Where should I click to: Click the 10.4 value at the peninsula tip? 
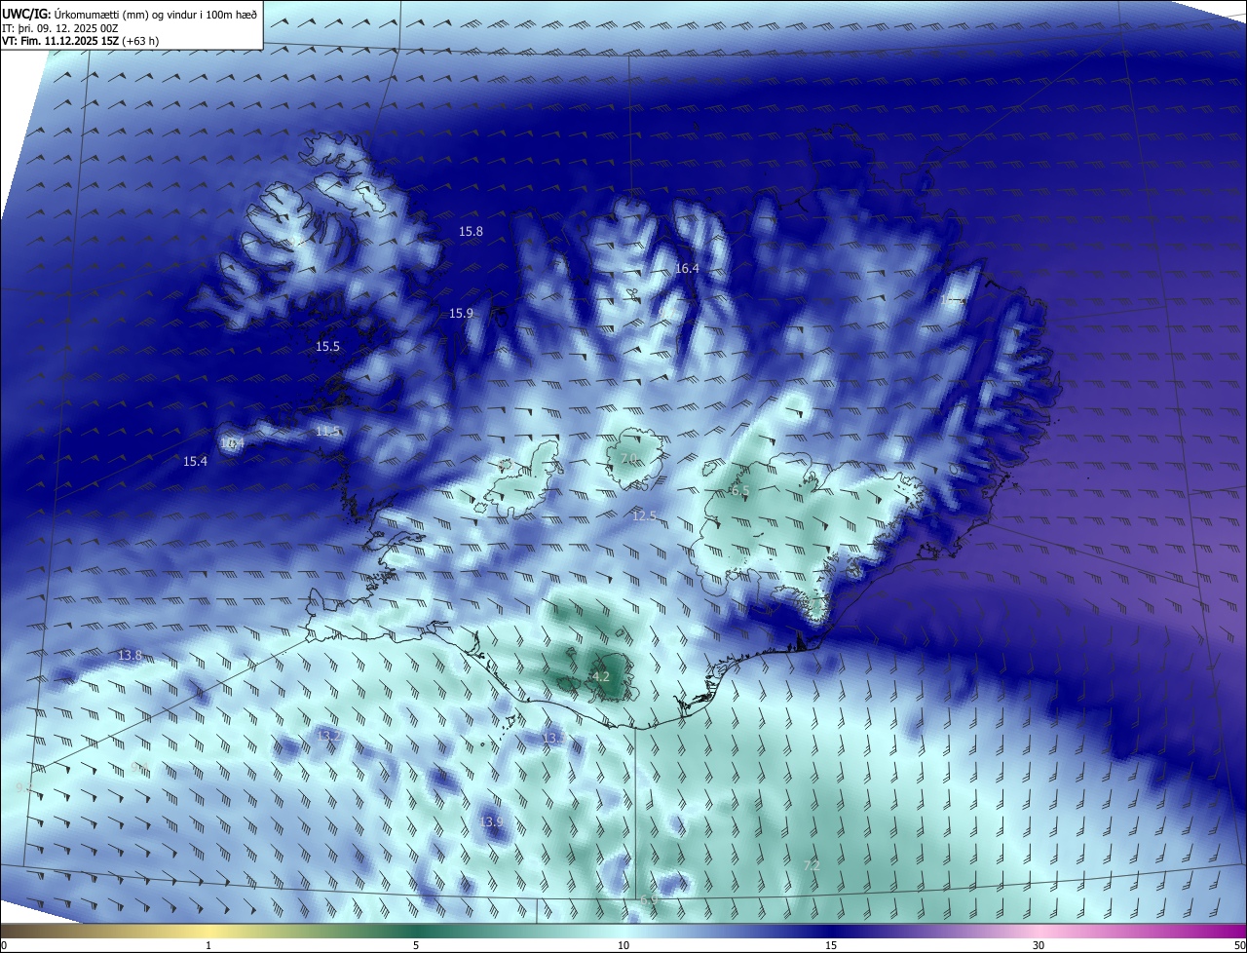point(232,443)
